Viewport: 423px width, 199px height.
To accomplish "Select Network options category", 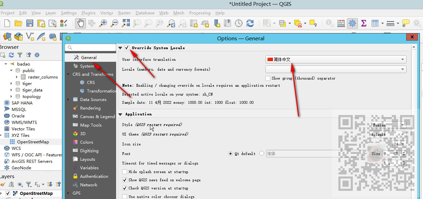I will pyautogui.click(x=90, y=185).
